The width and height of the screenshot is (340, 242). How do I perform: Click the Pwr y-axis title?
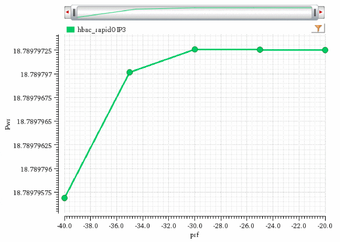[x=8, y=125]
